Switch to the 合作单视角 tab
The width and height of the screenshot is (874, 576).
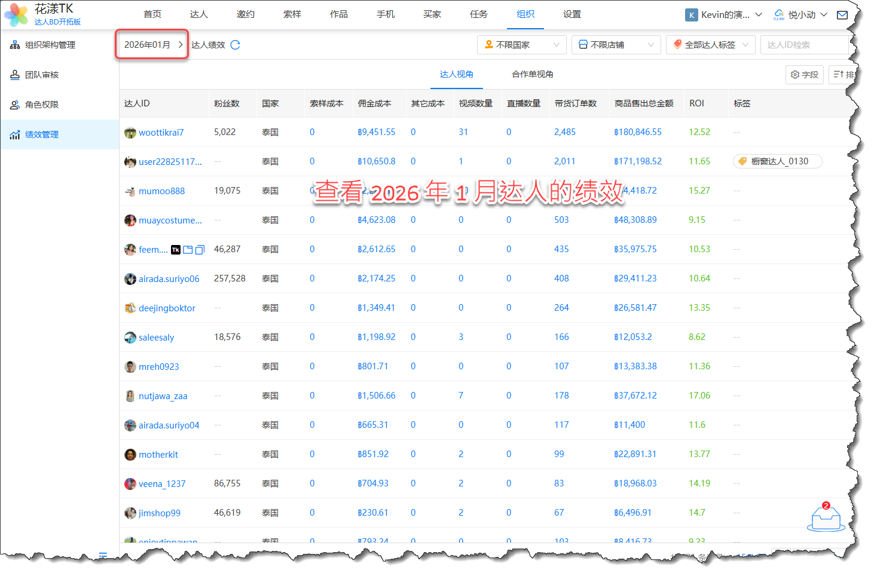(x=532, y=74)
